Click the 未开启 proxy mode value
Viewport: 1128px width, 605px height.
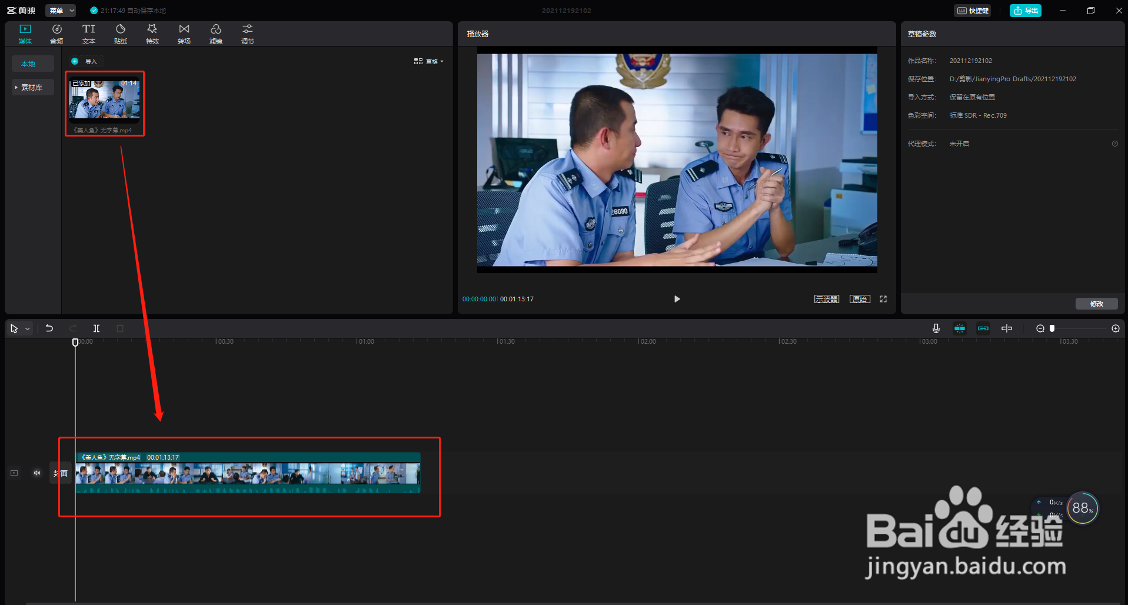click(959, 144)
